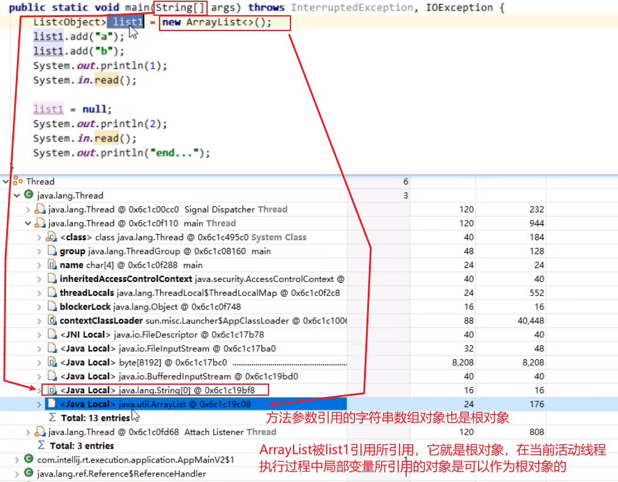This screenshot has height=482, width=618.
Task: Click the class icon for com.intellij AppMainV2$1
Action: pyautogui.click(x=28, y=460)
